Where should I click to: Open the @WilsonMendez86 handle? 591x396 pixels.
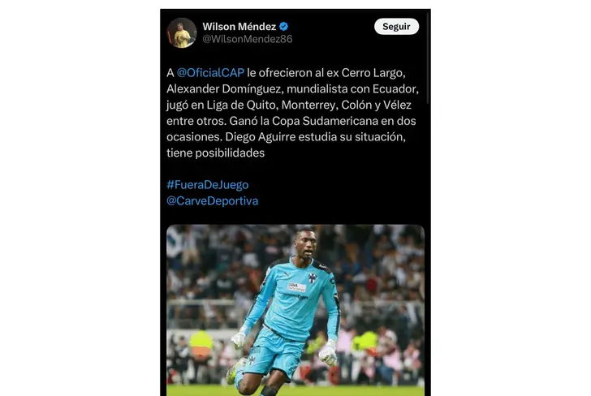pyautogui.click(x=248, y=39)
